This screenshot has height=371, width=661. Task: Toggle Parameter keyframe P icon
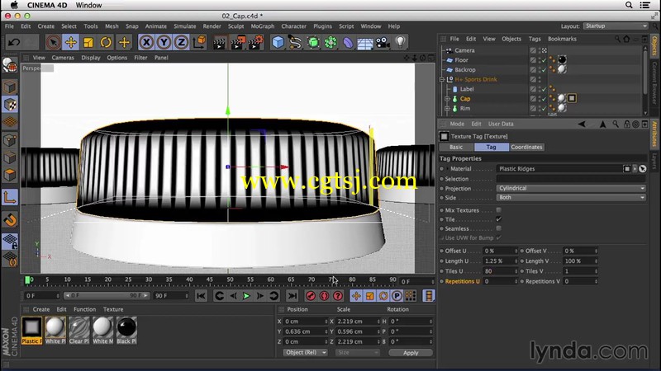pyautogui.click(x=397, y=296)
